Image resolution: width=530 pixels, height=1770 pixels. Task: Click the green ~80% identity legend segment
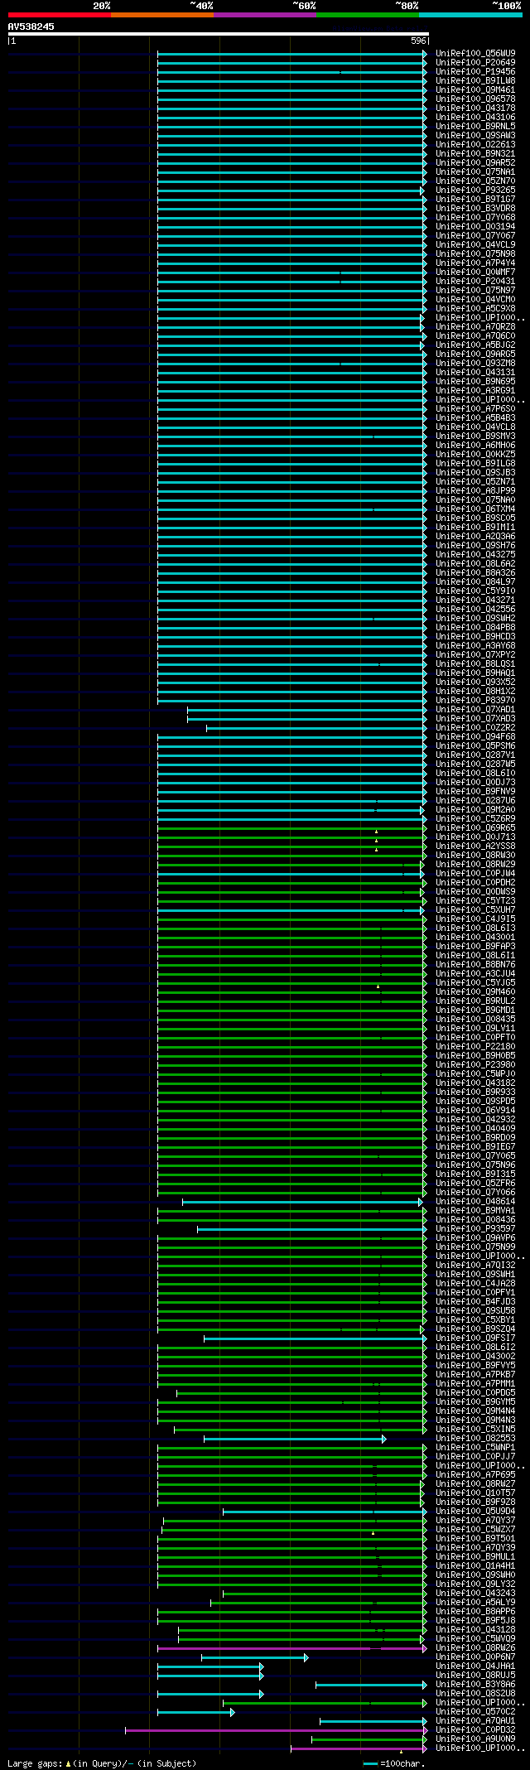point(368,15)
